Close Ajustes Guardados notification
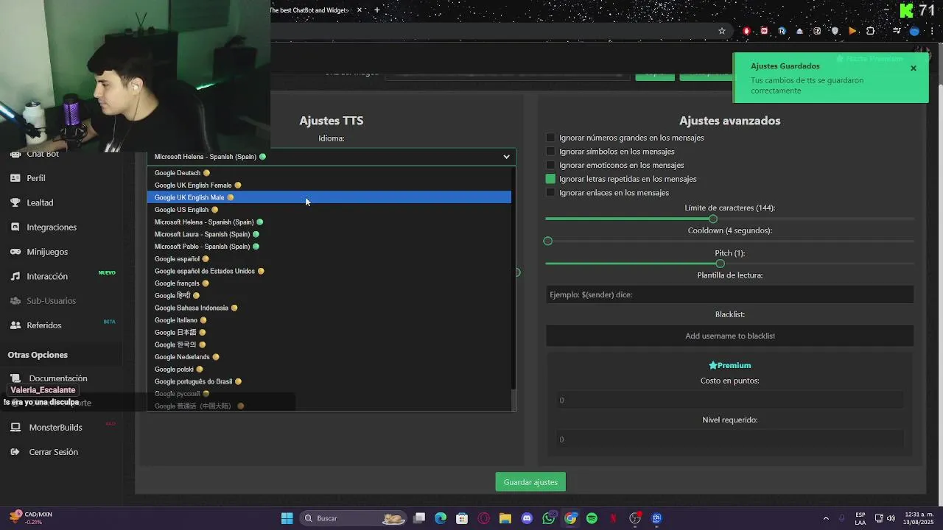This screenshot has height=530, width=943. point(914,68)
